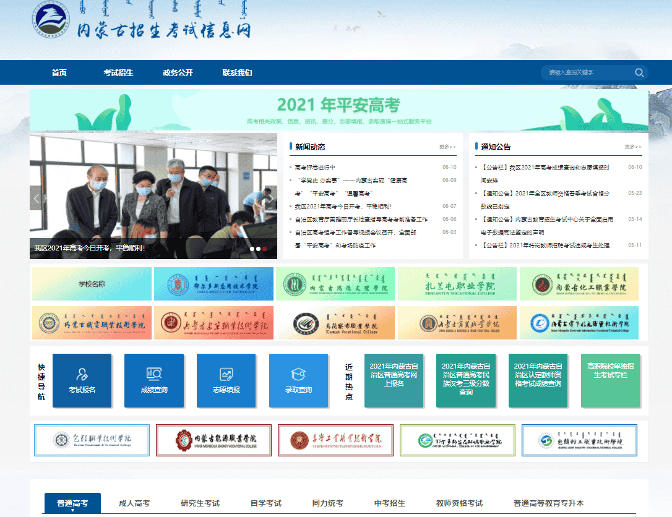This screenshot has height=517, width=672.
Task: Open the 考试招生 navigation menu
Action: (118, 73)
